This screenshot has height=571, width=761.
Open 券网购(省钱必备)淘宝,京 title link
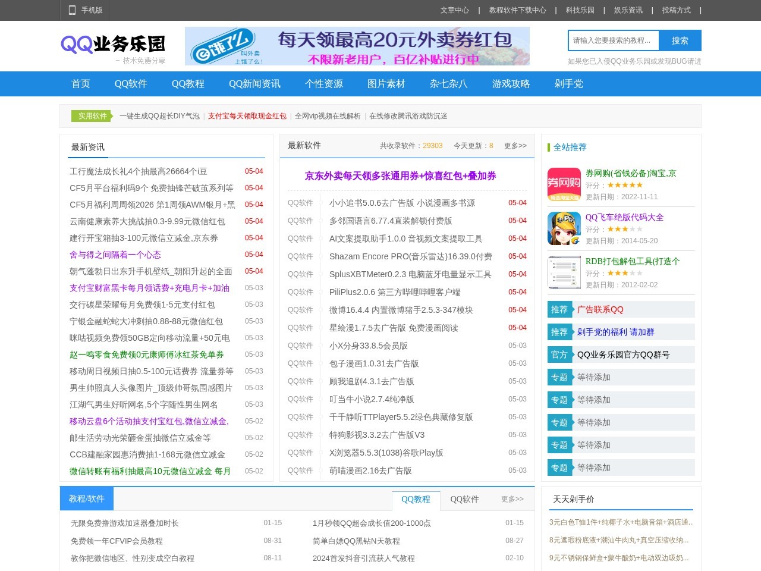(x=631, y=173)
